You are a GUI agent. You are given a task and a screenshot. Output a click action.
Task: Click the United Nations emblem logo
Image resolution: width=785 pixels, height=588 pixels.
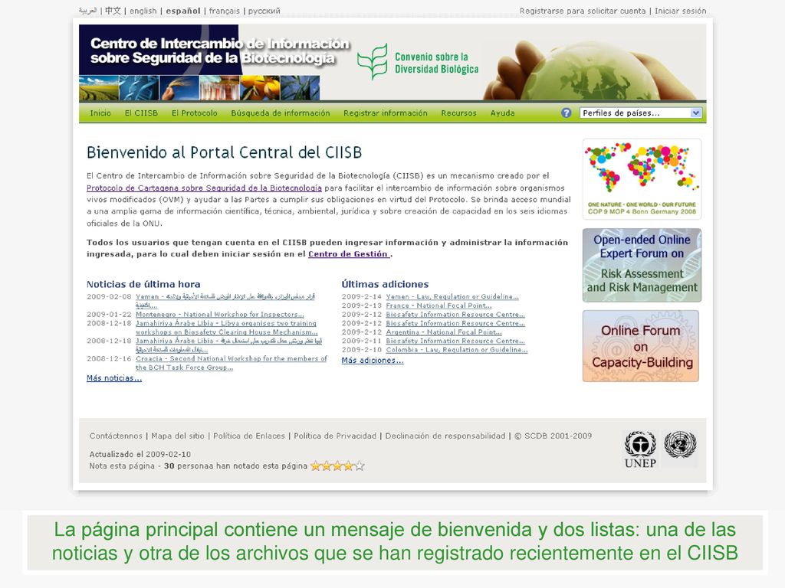click(680, 445)
